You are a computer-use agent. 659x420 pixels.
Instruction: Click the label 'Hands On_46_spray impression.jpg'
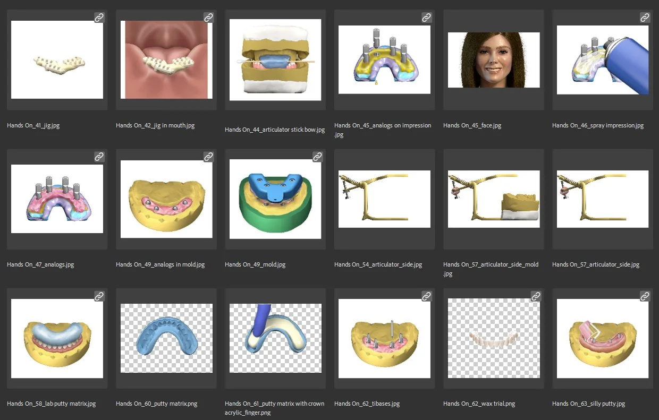click(x=598, y=126)
